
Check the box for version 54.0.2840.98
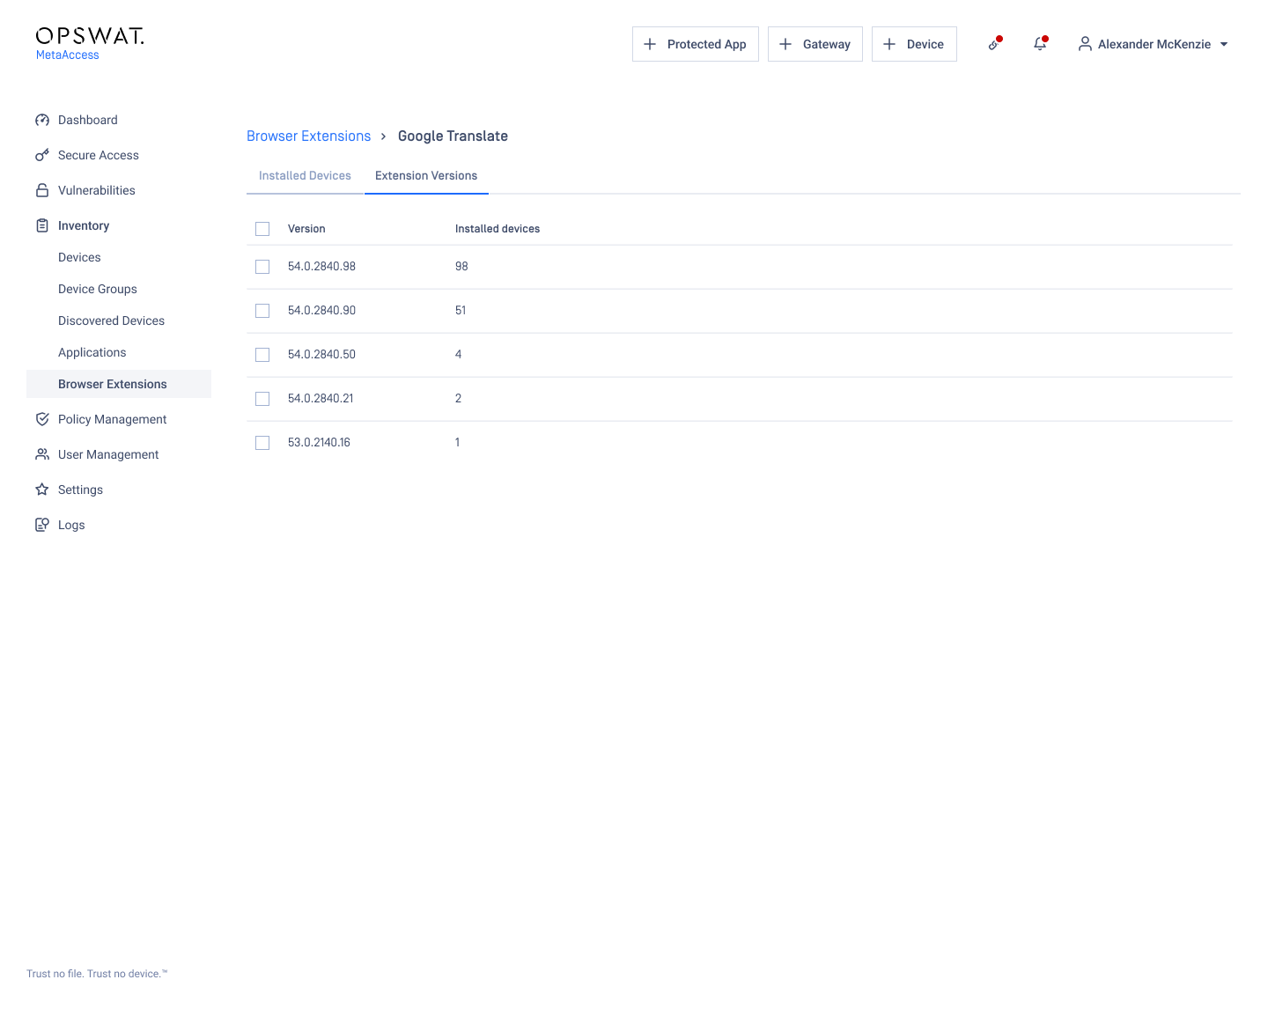(x=262, y=267)
